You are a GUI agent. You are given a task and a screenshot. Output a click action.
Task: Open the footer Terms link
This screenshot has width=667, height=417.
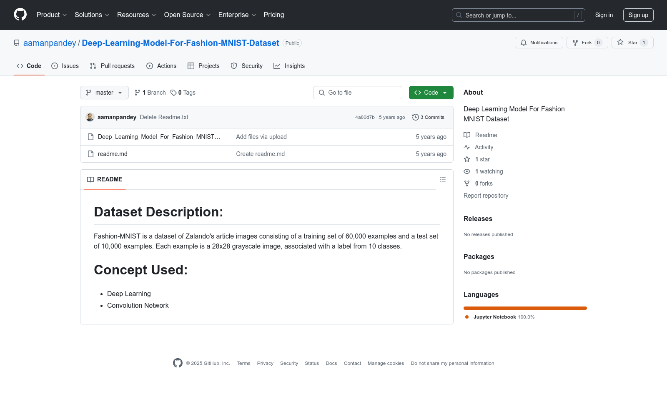point(243,363)
